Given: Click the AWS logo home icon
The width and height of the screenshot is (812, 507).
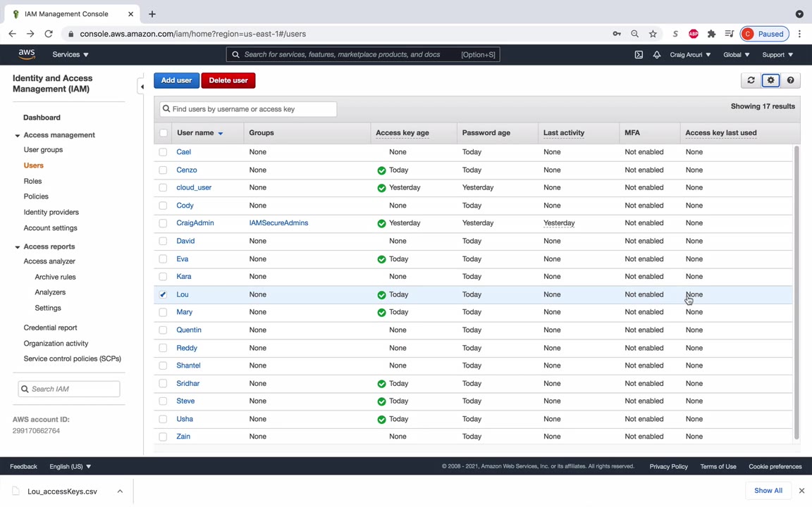Looking at the screenshot, I should (x=27, y=54).
